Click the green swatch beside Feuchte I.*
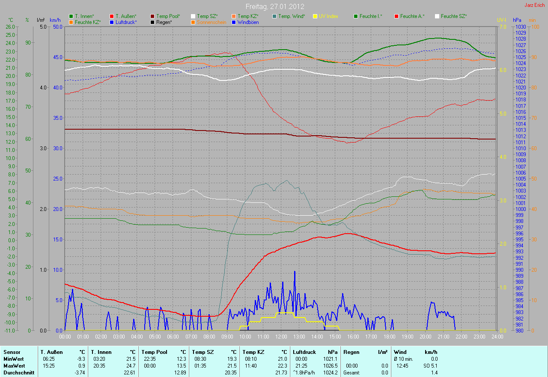 356,16
